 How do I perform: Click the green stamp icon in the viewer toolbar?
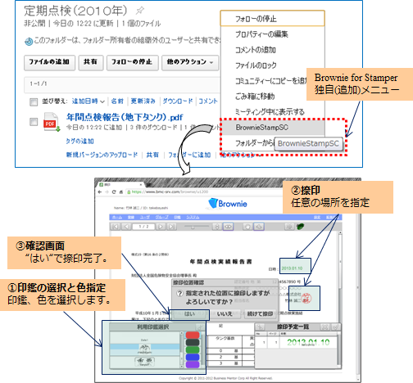[x=301, y=227]
